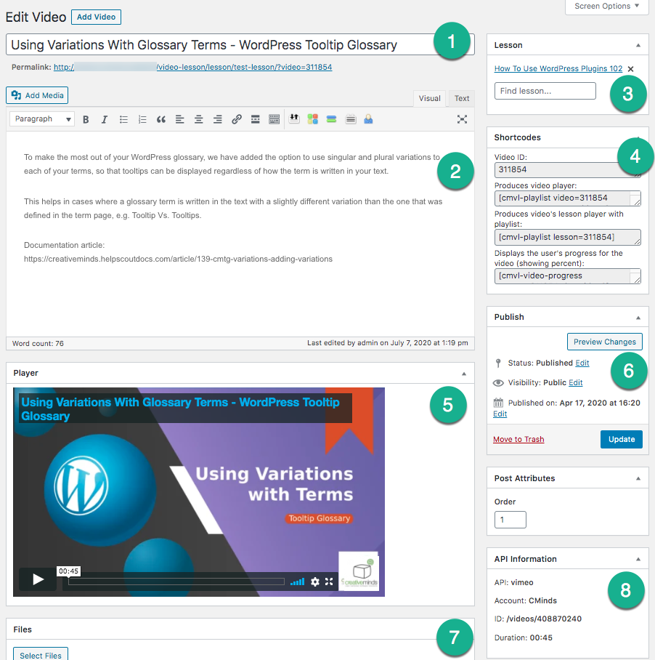655x660 pixels.
Task: Apply blockquote formatting
Action: 161,119
